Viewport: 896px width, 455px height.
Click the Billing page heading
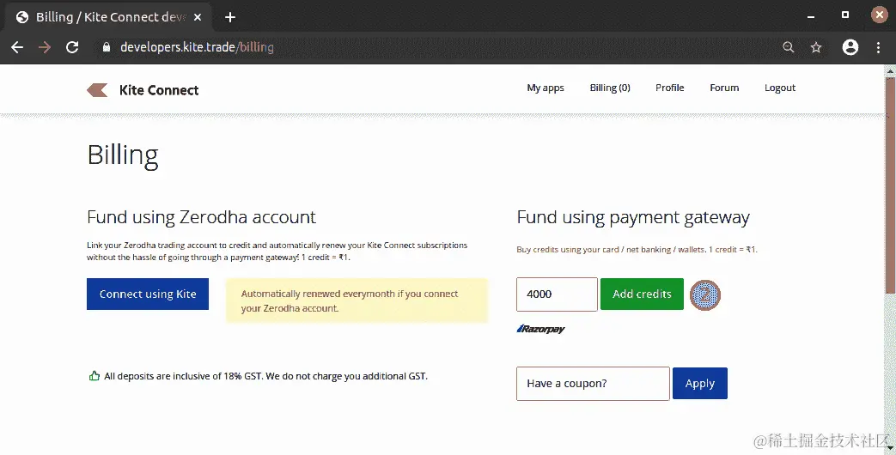pos(123,156)
